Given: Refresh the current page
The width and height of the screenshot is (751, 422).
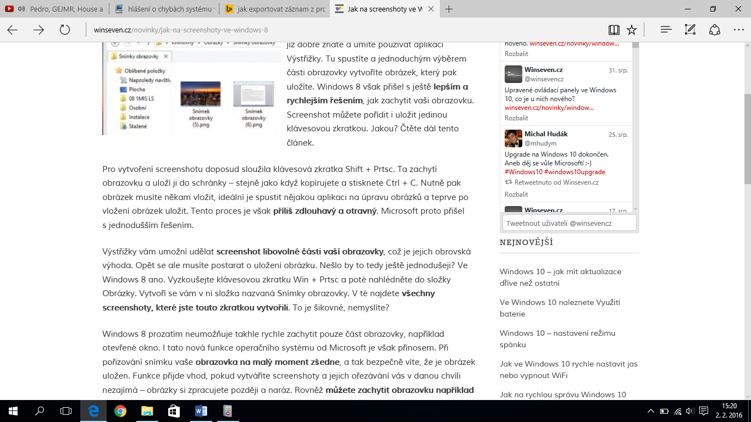Looking at the screenshot, I should [65, 30].
